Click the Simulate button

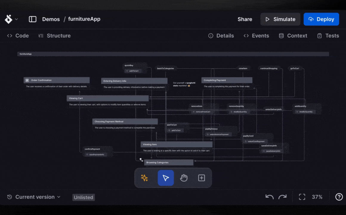(280, 19)
